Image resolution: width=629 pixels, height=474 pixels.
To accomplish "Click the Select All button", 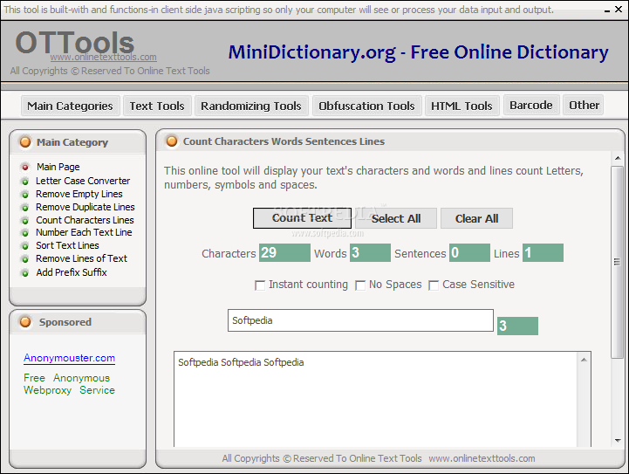I will 396,218.
